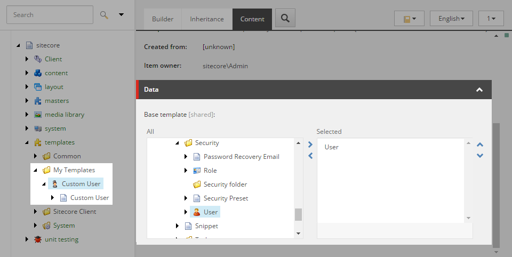Click the System gear folder icon
The image size is (512, 257).
pos(46,226)
